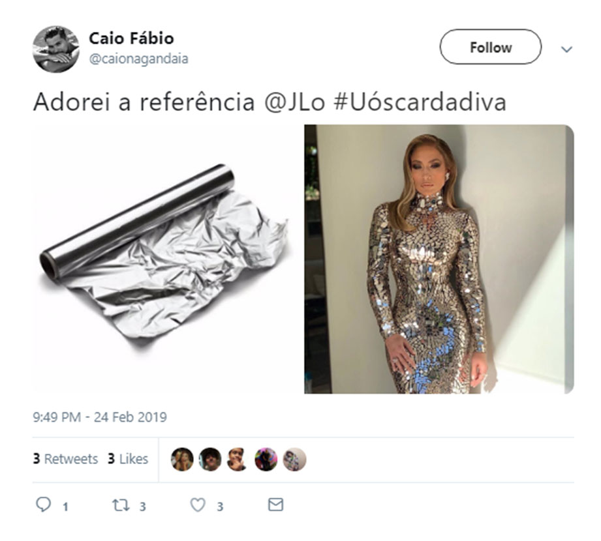Open Caio Fábio's profile avatar

click(x=56, y=49)
